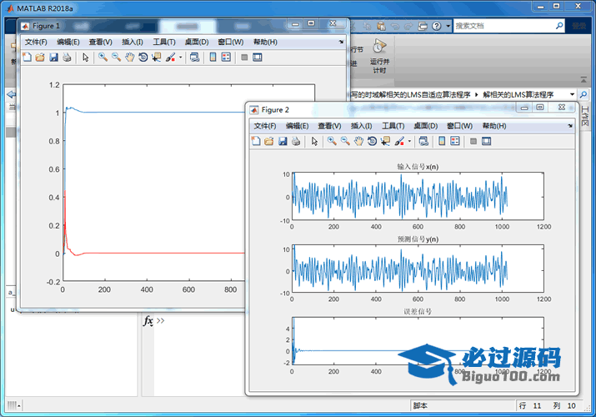Viewport: 596px width, 417px height.
Task: Open 插入(I) menu in Figure 1
Action: (133, 43)
